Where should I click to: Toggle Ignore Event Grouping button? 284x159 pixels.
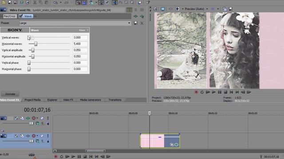tap(107, 2)
